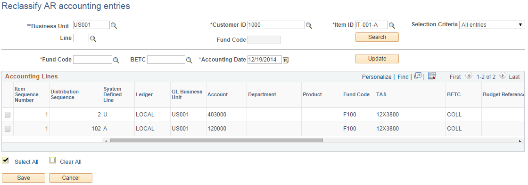Open Item ID lookup magnifier
Screen dimensions: 528x185
392,25
